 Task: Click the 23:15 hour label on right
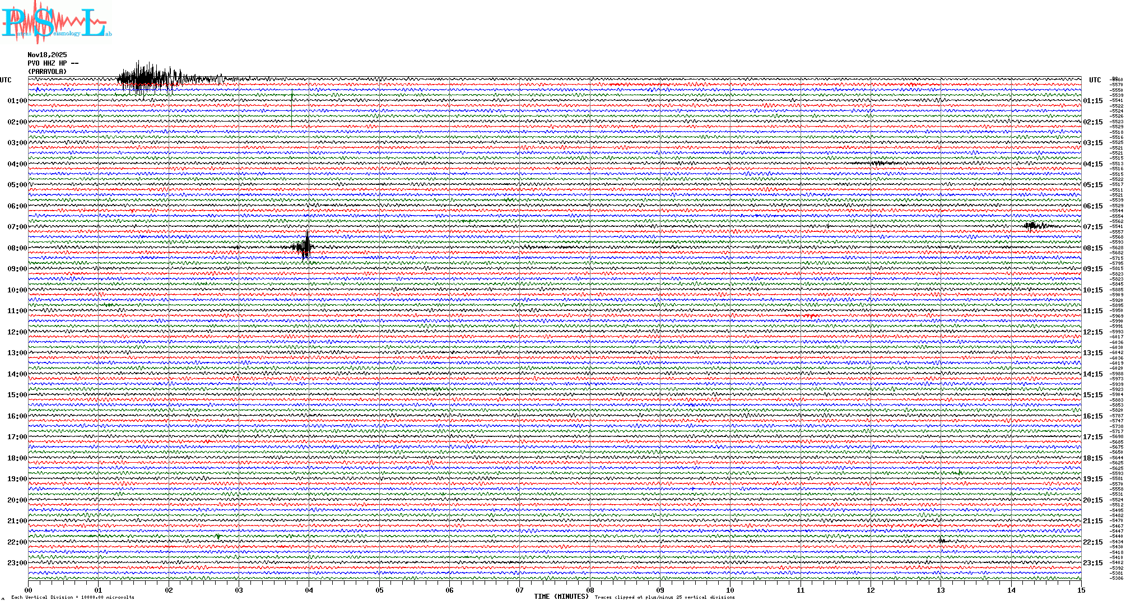click(x=1093, y=563)
